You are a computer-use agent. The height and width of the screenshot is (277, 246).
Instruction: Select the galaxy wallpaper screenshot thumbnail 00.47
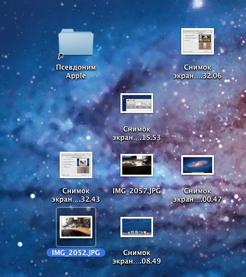[198, 165]
